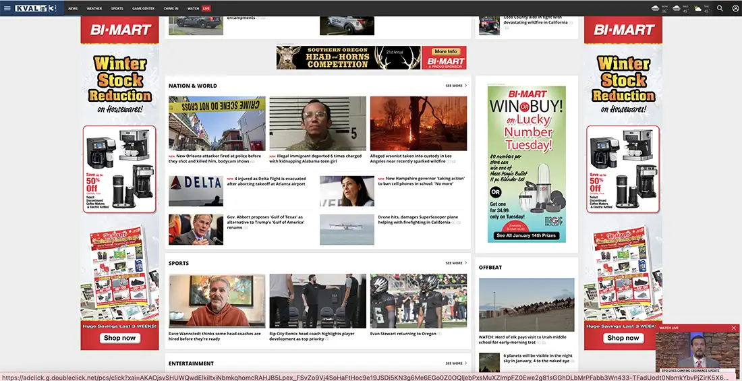The height and width of the screenshot is (381, 742).
Task: Click See More for Sports section
Action: pos(456,263)
